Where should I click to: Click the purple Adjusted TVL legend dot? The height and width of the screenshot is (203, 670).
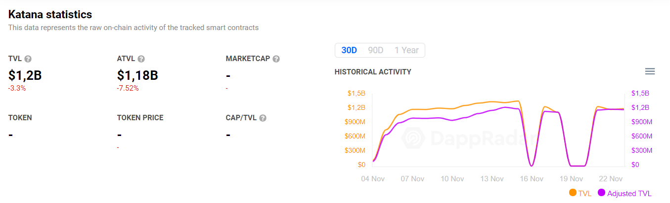[x=602, y=193]
